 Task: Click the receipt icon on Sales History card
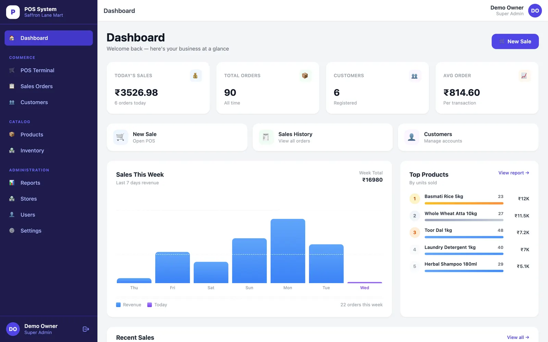point(266,137)
